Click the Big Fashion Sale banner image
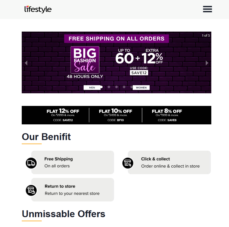Image resolution: width=229 pixels, height=227 pixels. 117,62
